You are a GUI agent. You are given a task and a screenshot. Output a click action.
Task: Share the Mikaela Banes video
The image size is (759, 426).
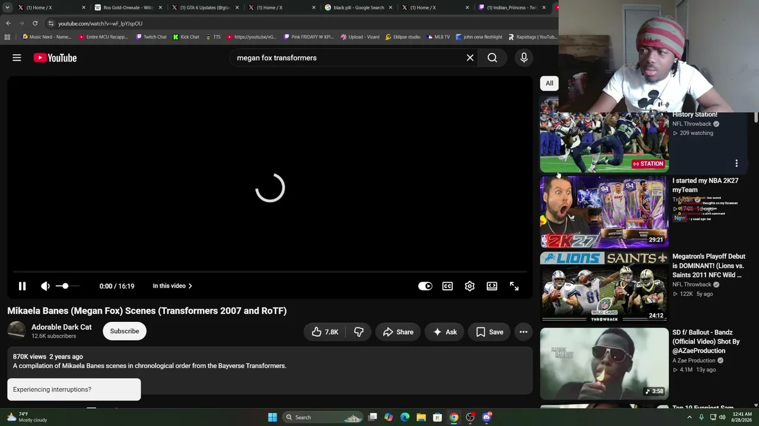point(398,332)
